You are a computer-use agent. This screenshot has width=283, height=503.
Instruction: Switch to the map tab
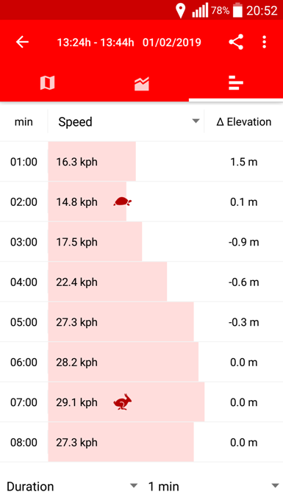pyautogui.click(x=48, y=83)
